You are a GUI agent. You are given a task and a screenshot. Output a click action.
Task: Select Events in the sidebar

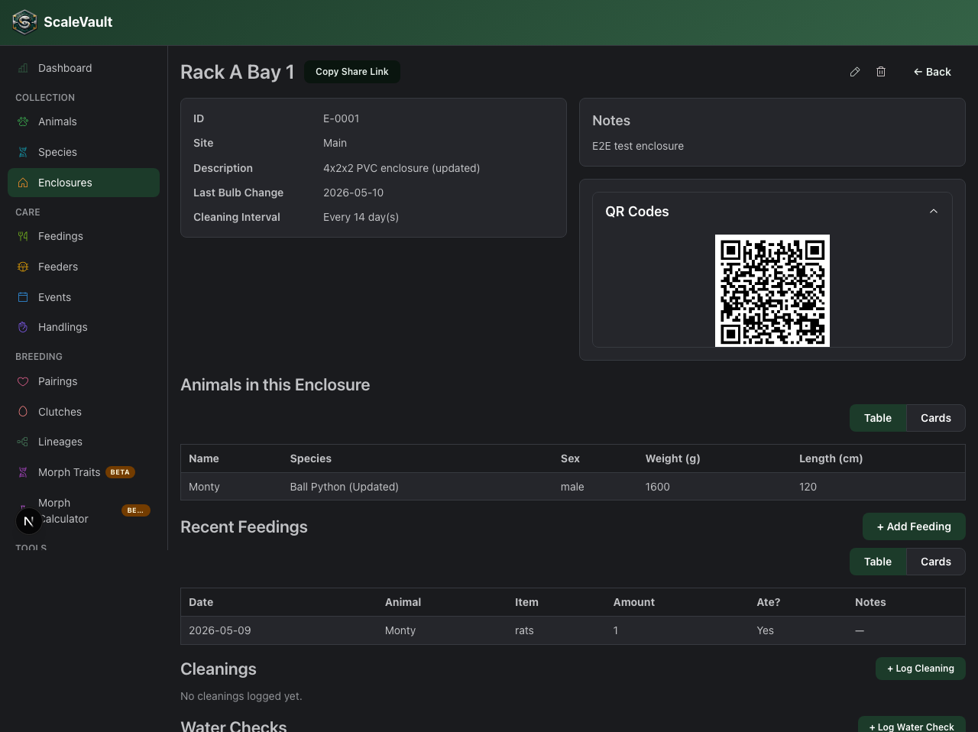tap(84, 297)
